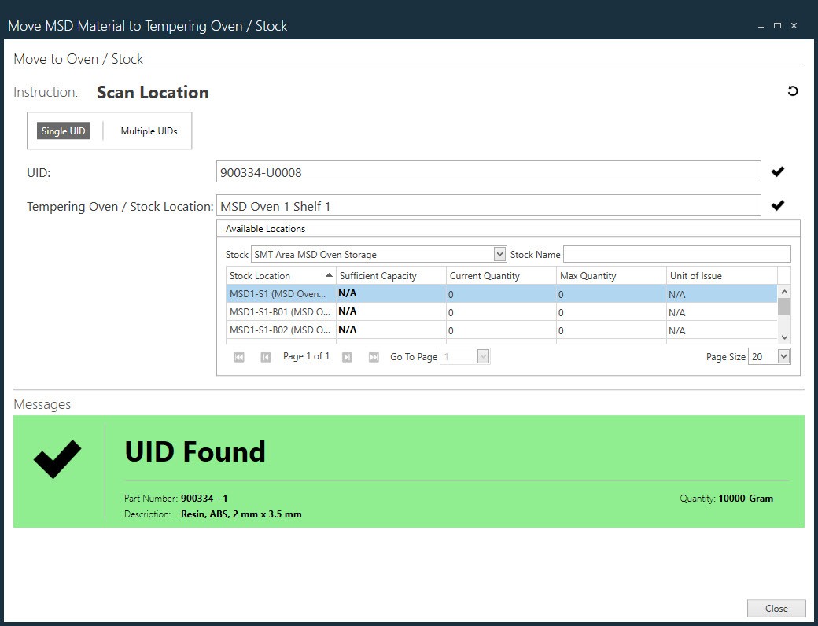Select the Single UID mode
The height and width of the screenshot is (626, 818).
pyautogui.click(x=64, y=131)
